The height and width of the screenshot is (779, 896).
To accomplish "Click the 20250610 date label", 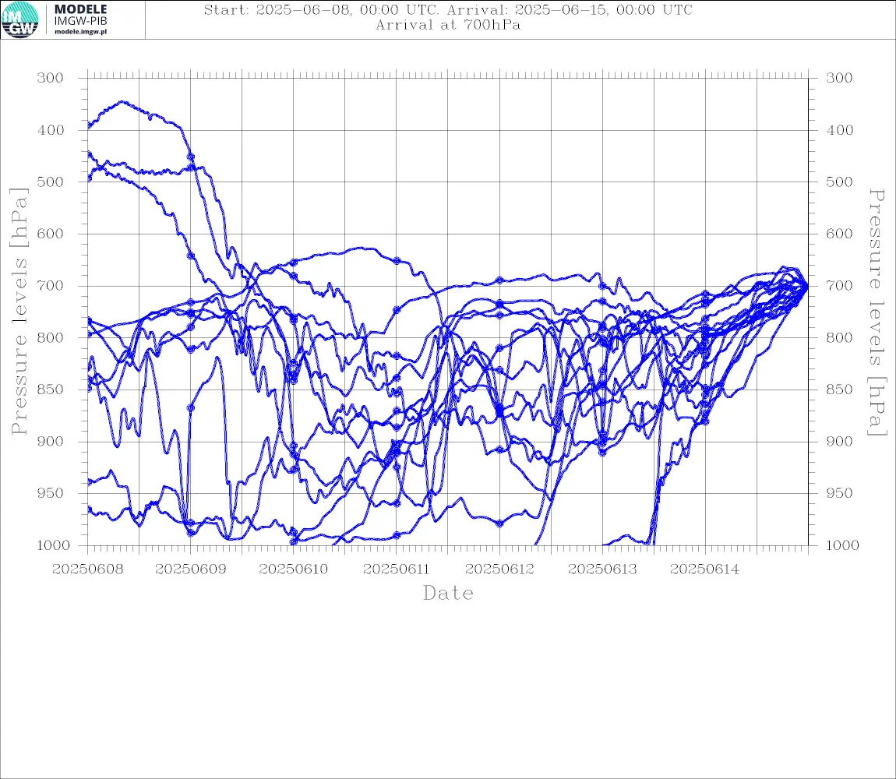I will coord(294,569).
